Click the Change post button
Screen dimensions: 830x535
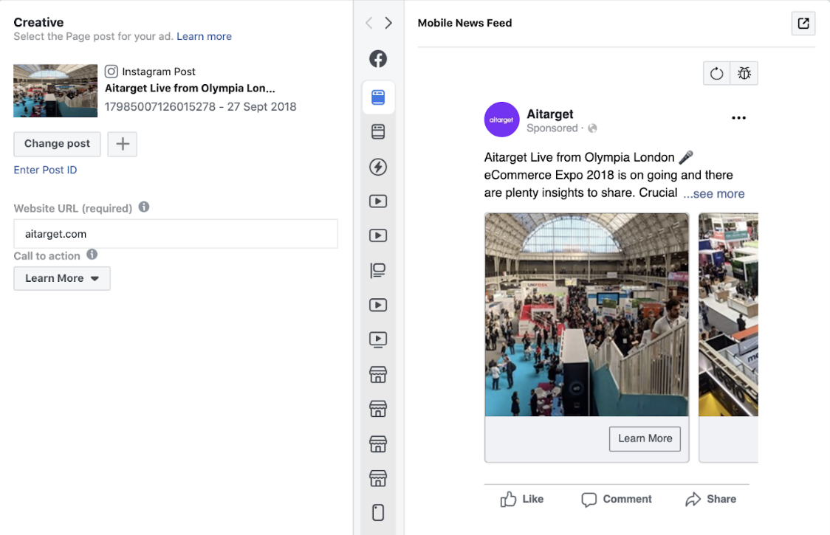point(57,144)
